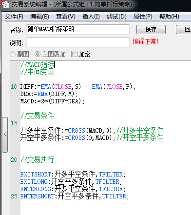191x215 pixels.
Task: Collapse the left side panel arrow
Action: tap(5, 135)
